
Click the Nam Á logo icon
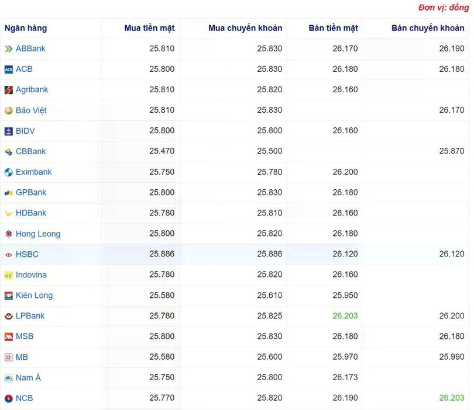coord(8,378)
